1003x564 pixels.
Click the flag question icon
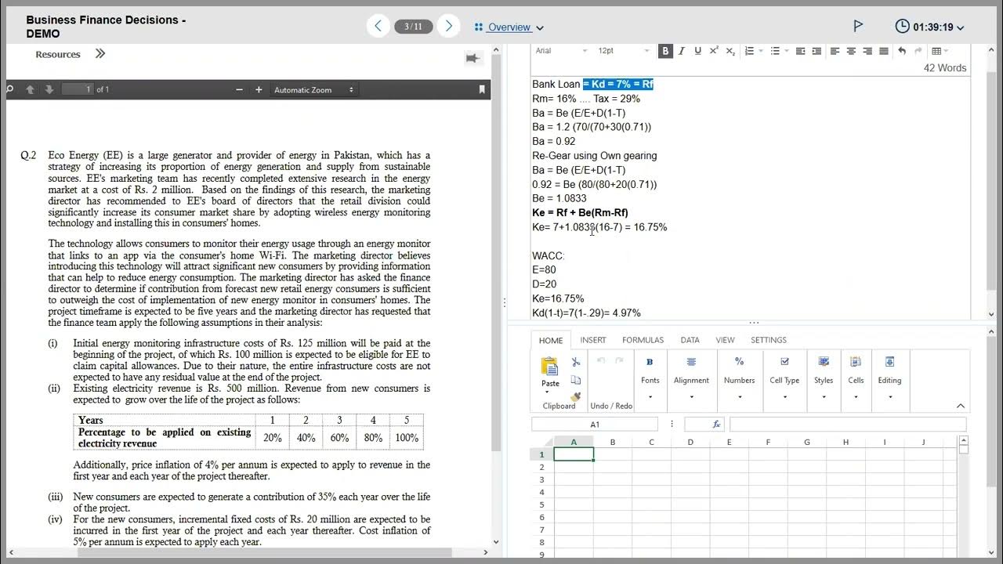(x=858, y=26)
